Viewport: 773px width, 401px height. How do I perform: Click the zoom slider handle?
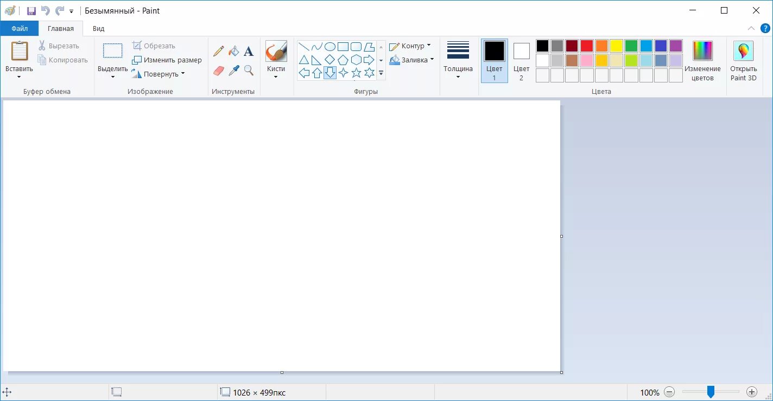coord(711,392)
